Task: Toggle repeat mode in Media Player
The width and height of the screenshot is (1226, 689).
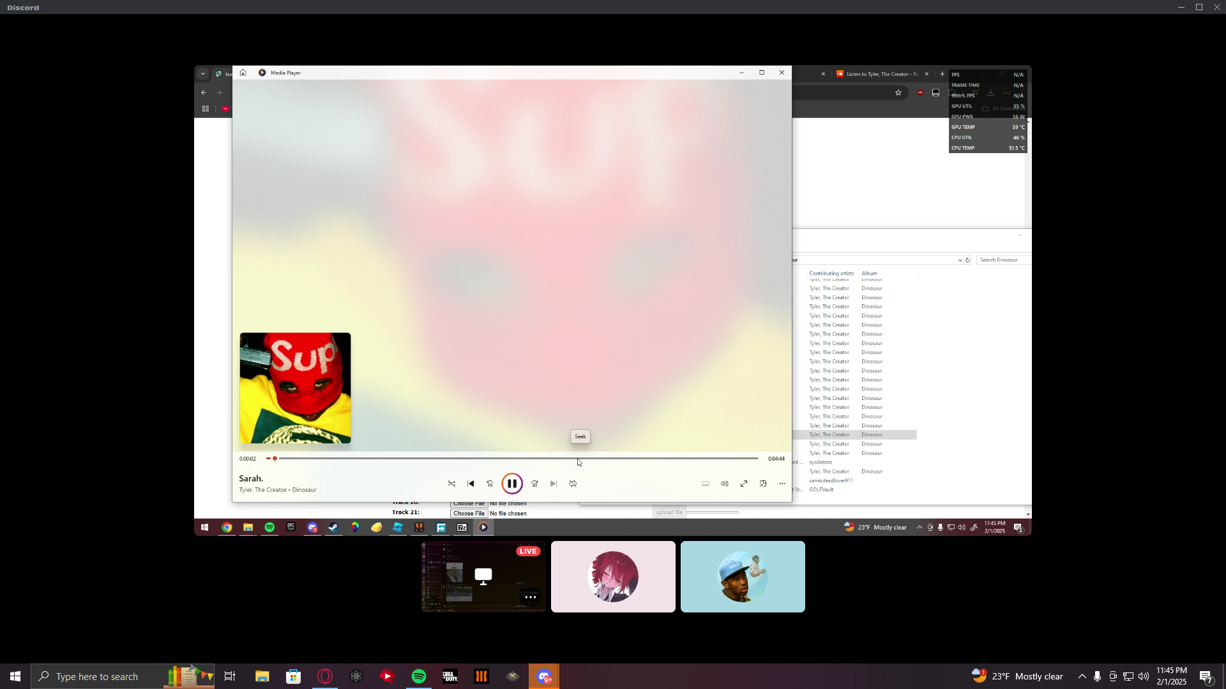Action: click(x=573, y=484)
